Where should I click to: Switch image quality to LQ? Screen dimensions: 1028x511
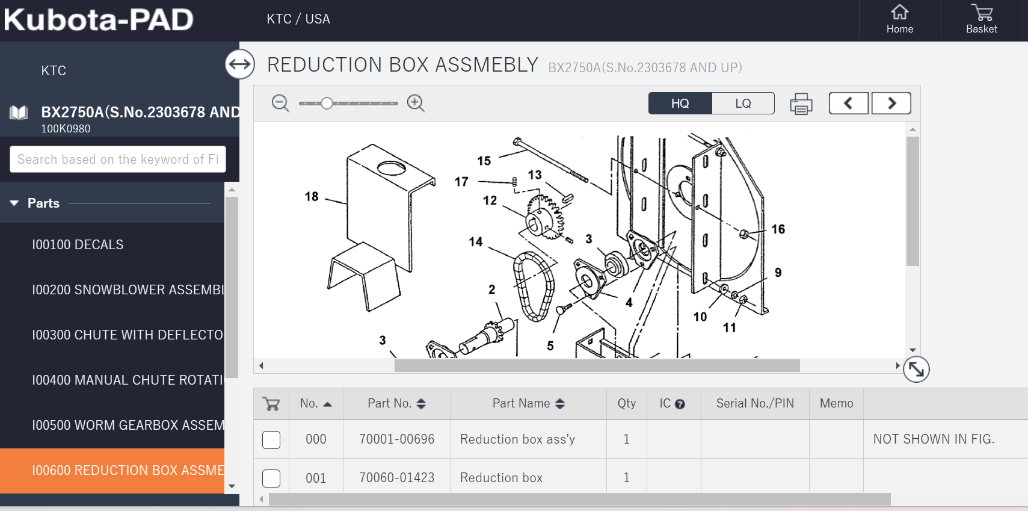pos(743,104)
